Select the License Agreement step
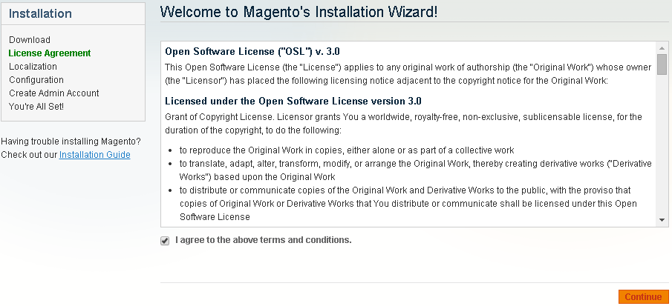Image resolution: width=672 pixels, height=306 pixels. pyautogui.click(x=50, y=53)
